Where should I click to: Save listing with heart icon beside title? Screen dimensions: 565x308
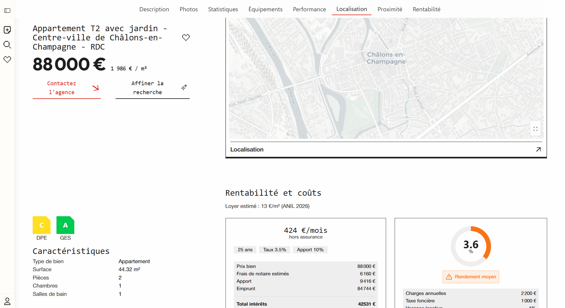186,37
